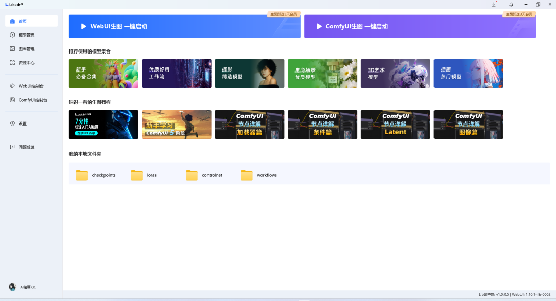Open the 摄影精选模型 collection card
Image resolution: width=556 pixels, height=301 pixels.
tap(250, 74)
